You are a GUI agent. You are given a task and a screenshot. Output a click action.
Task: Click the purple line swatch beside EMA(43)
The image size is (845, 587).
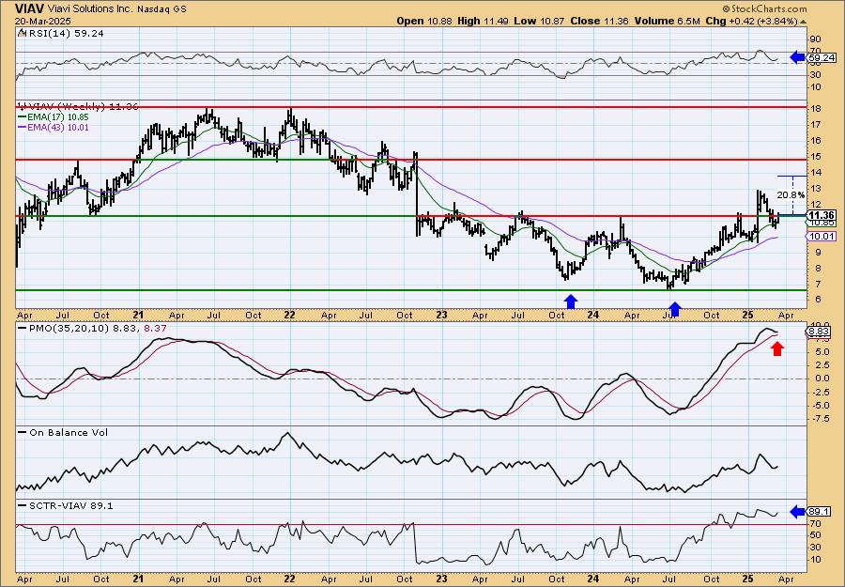click(22, 127)
